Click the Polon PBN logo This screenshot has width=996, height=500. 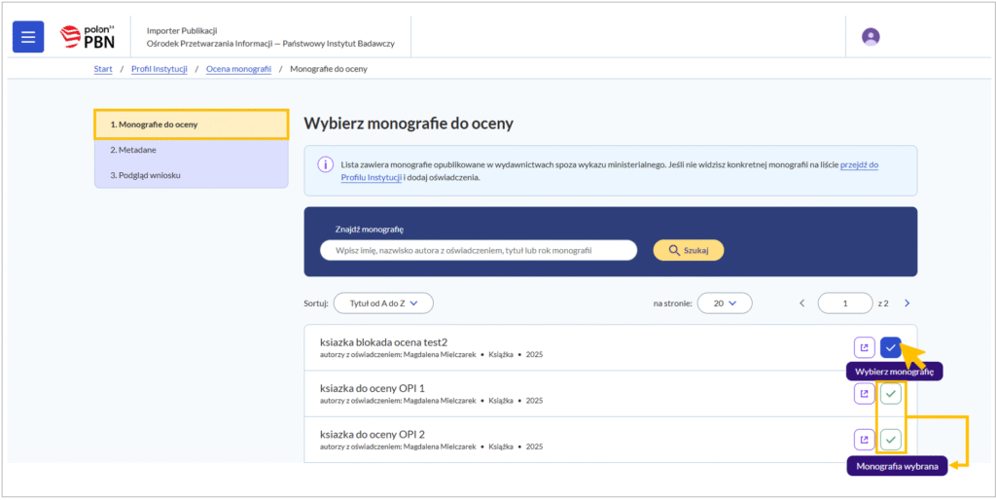(x=88, y=37)
